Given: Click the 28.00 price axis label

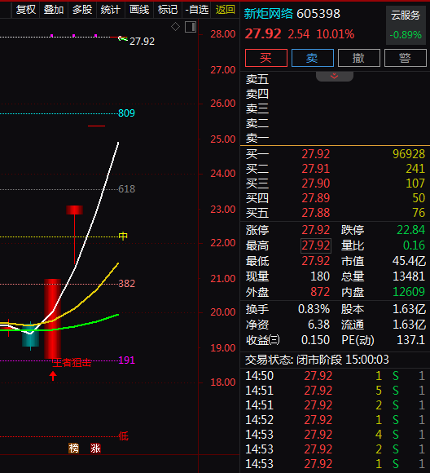Looking at the screenshot, I should (x=222, y=34).
